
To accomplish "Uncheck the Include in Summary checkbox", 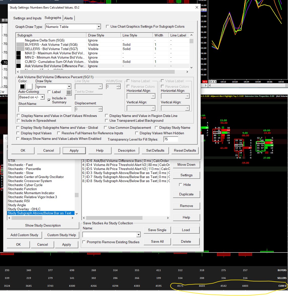I will pyautogui.click(x=49, y=100).
